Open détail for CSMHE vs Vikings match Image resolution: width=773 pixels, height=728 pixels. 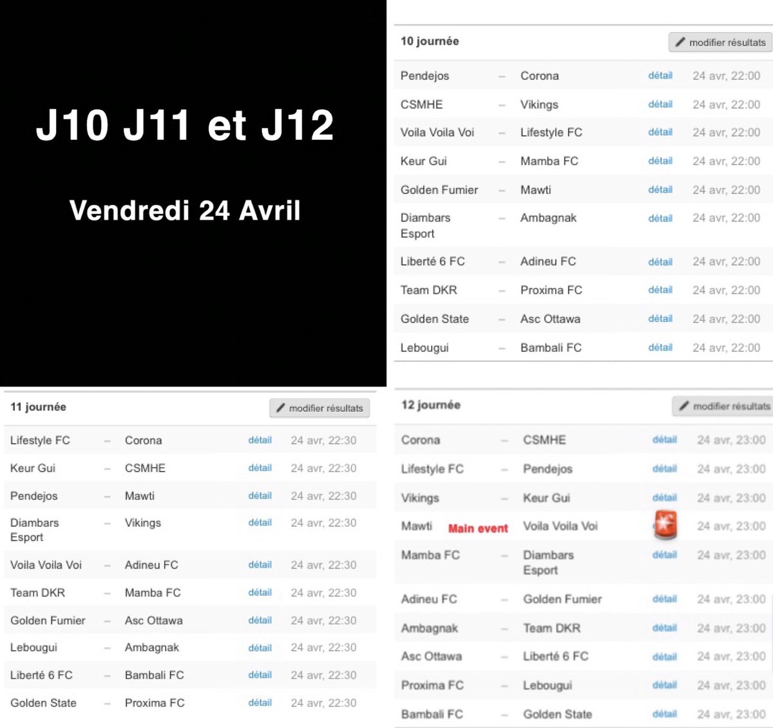coord(660,104)
